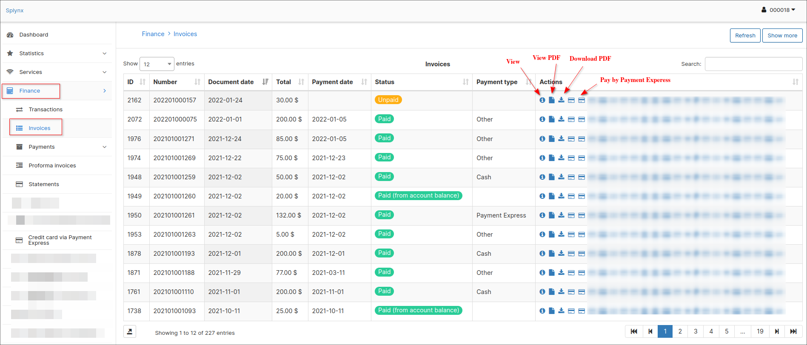This screenshot has width=807, height=345.
Task: Click View info icon for invoice 2162
Action: coord(542,100)
